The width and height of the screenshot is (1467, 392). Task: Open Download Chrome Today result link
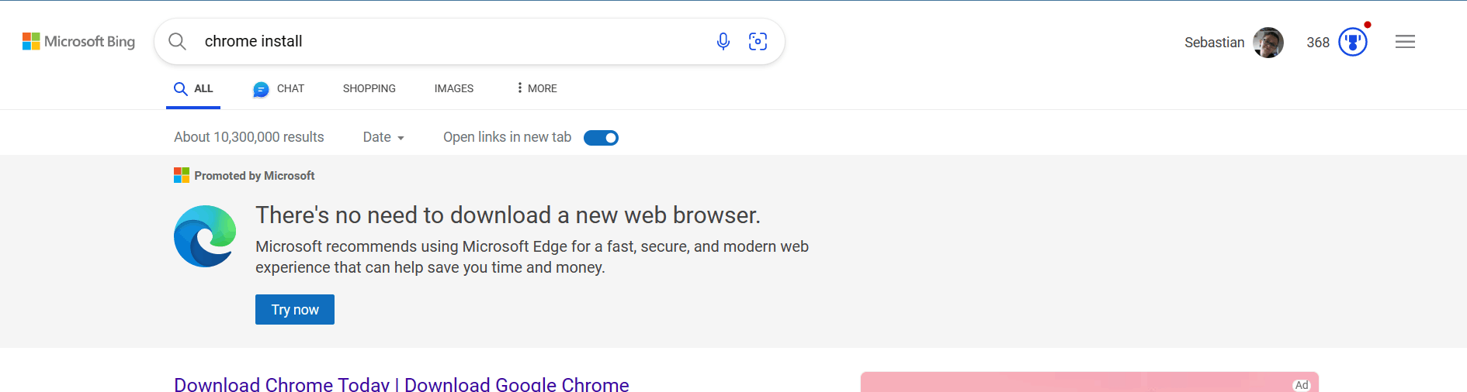(x=401, y=384)
